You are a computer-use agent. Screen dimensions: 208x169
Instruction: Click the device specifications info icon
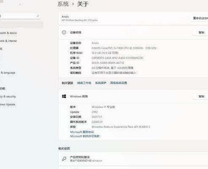pos(64,33)
